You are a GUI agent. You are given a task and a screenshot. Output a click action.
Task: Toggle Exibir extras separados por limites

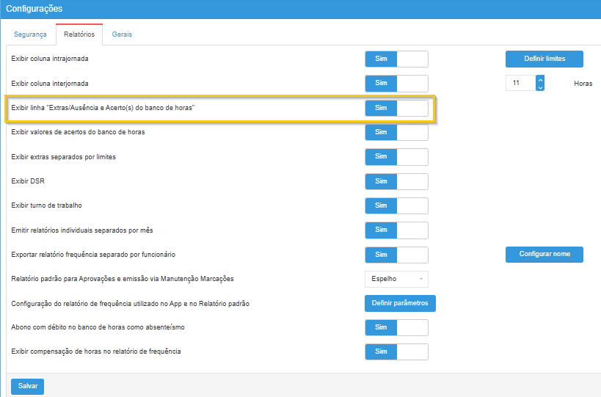click(x=396, y=157)
